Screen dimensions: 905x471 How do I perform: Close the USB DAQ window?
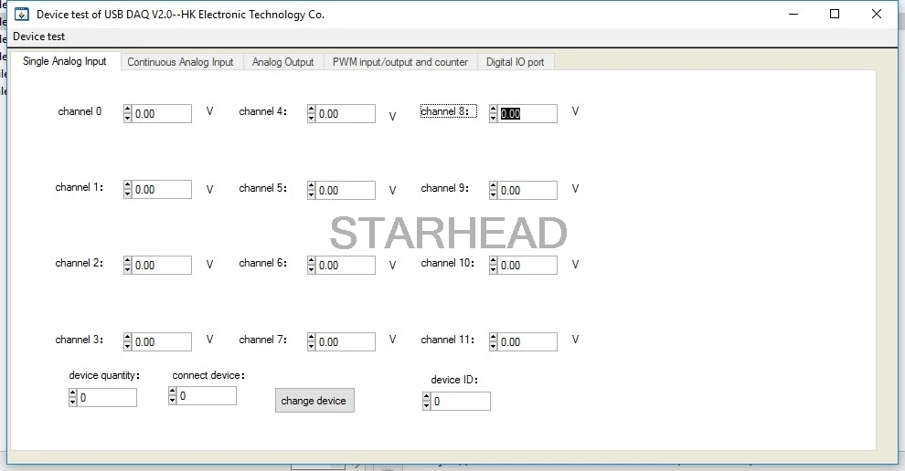click(x=876, y=14)
